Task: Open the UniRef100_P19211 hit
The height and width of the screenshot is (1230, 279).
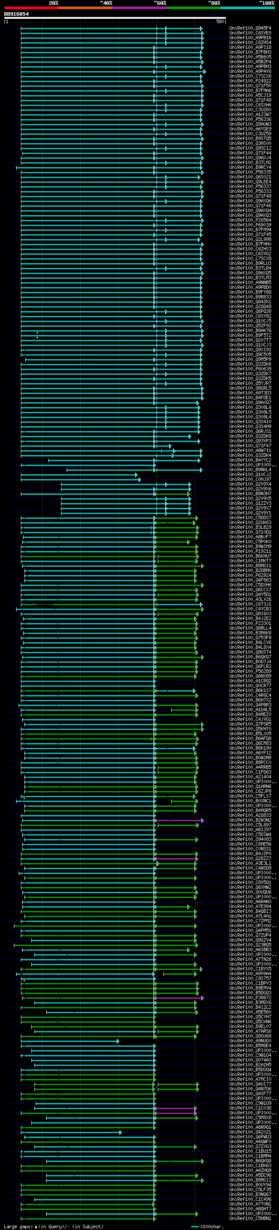Action: pyautogui.click(x=250, y=551)
